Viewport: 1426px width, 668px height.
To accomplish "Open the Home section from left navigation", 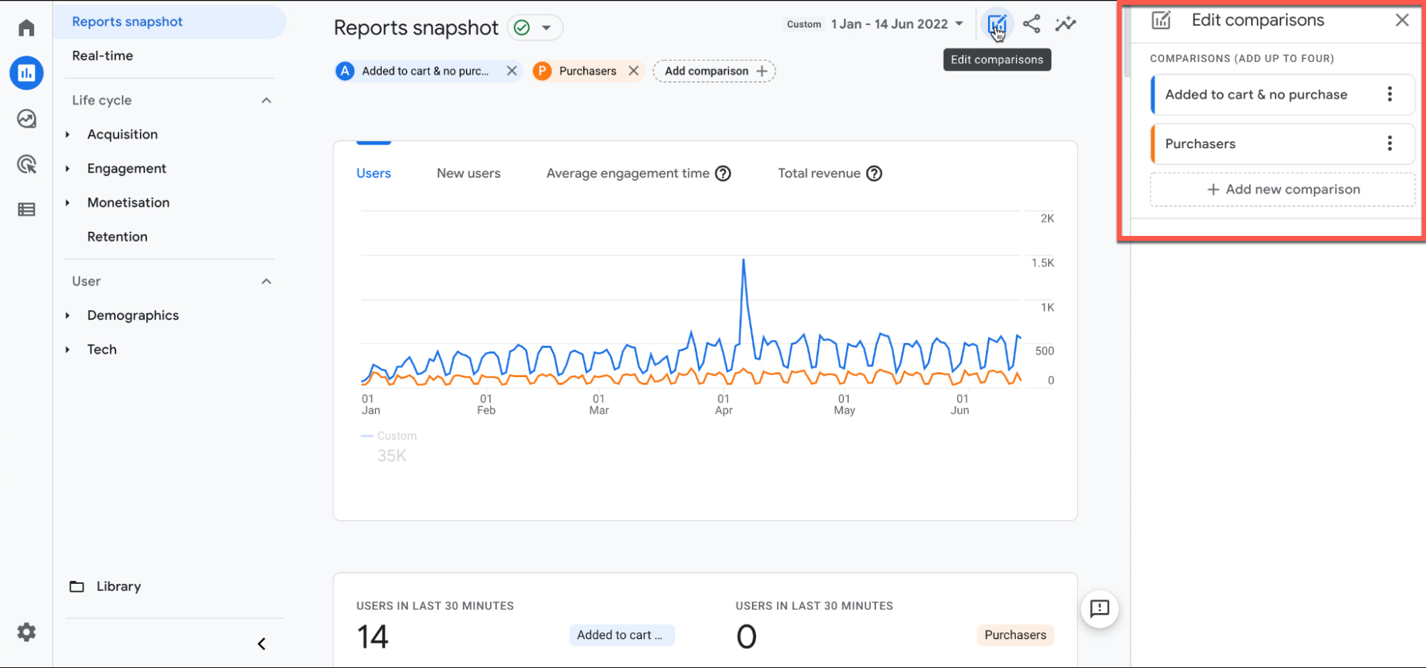I will (x=26, y=26).
